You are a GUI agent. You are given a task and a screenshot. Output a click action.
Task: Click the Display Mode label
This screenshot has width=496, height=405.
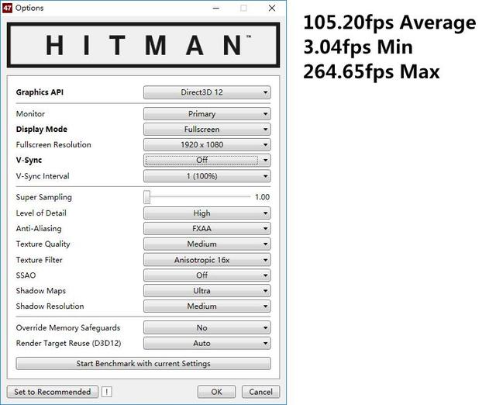[41, 130]
